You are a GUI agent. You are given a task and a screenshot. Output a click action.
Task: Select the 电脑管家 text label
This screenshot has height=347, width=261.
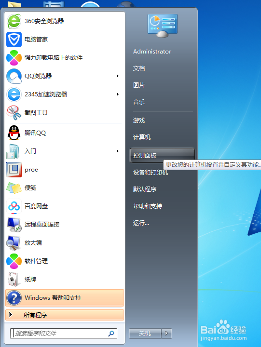click(36, 40)
